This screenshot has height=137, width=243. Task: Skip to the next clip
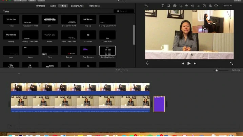point(195,63)
